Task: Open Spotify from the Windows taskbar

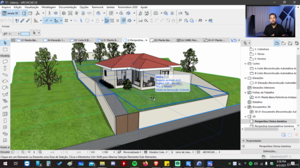Action: click(x=135, y=163)
